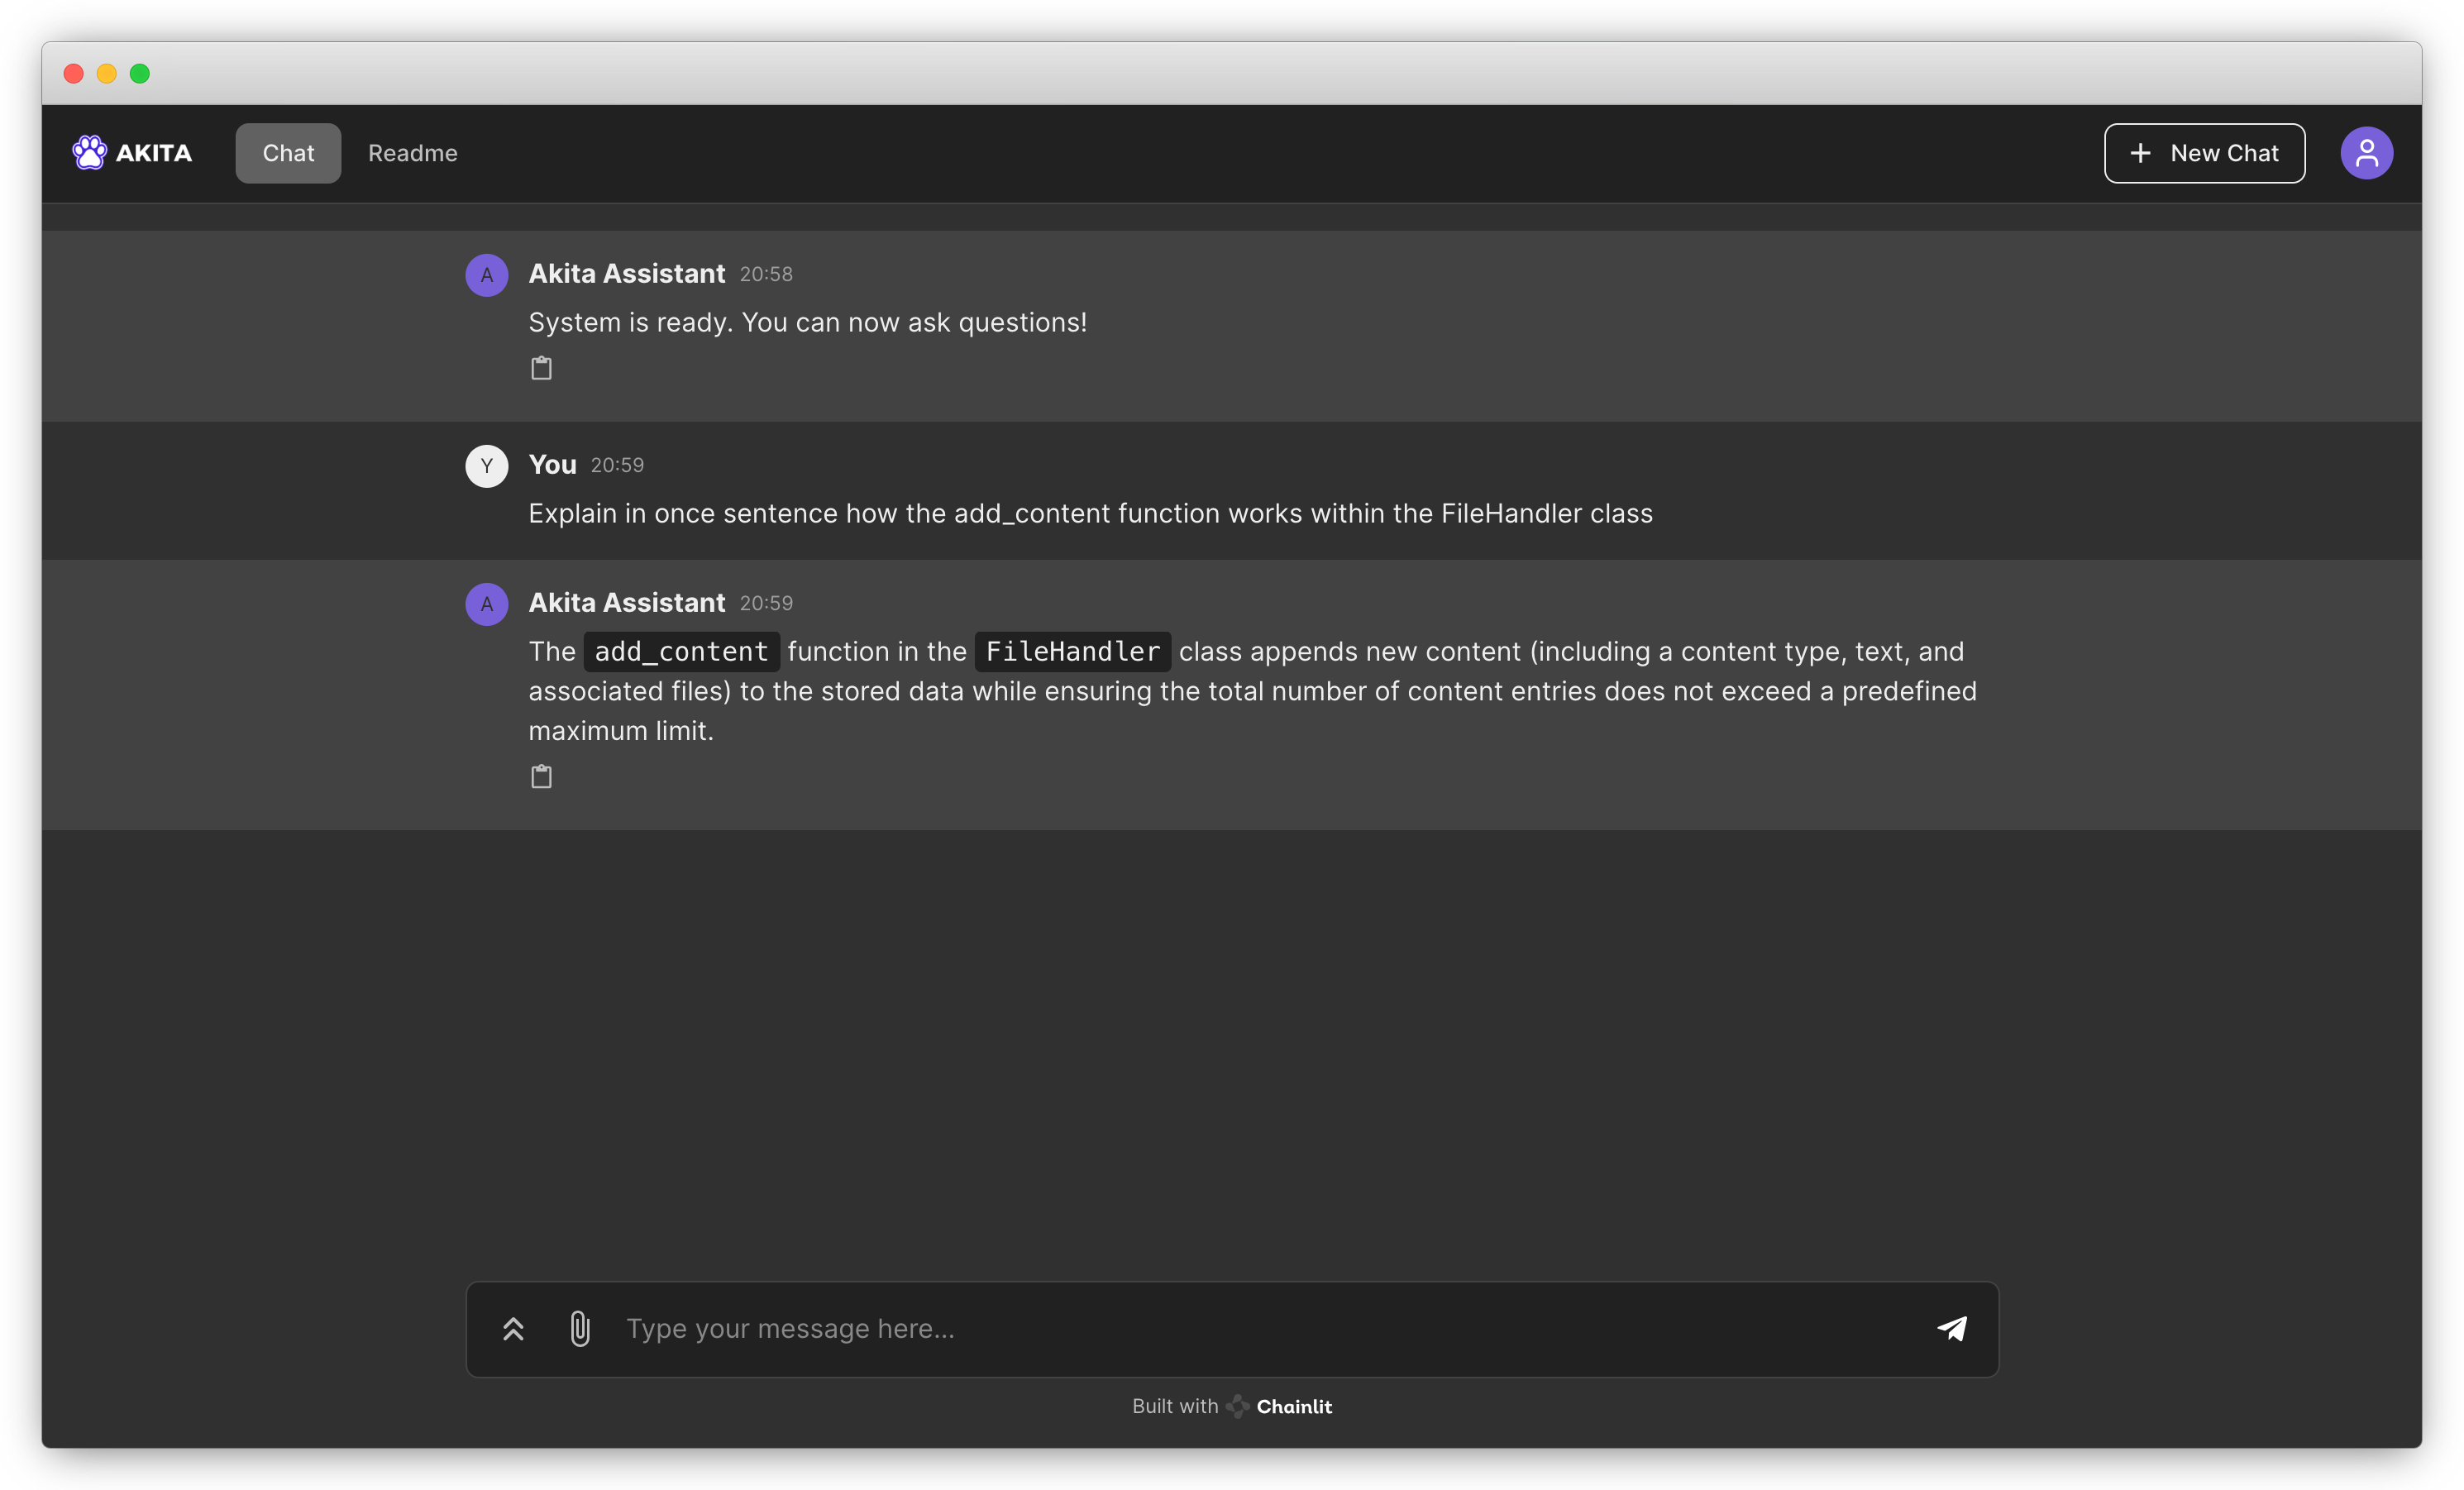This screenshot has height=1490, width=2464.
Task: Click the paperclip attach files icon
Action: click(x=580, y=1329)
